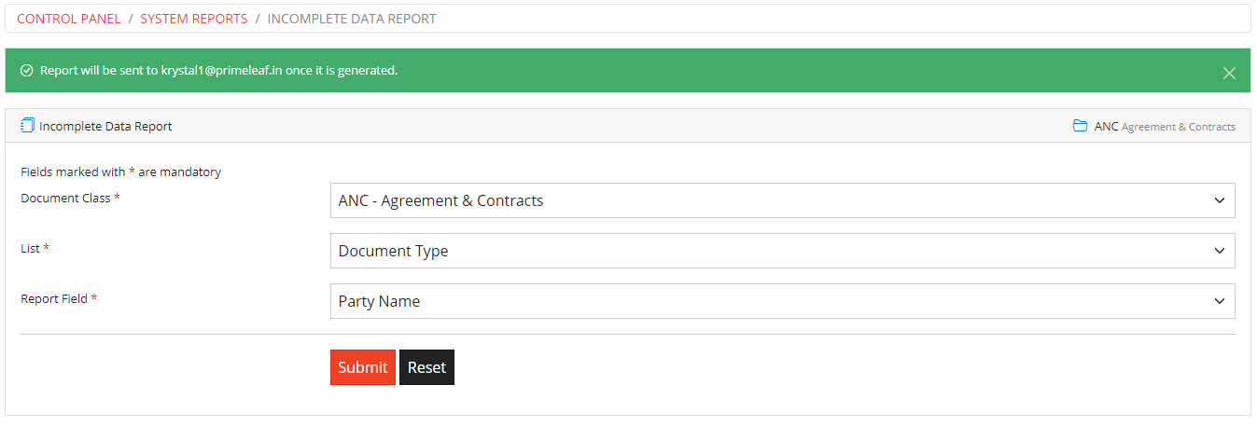Click the ANC folder icon
The height and width of the screenshot is (426, 1257).
1080,126
